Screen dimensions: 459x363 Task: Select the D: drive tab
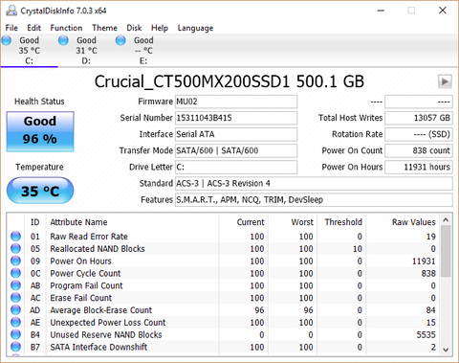[x=86, y=51]
